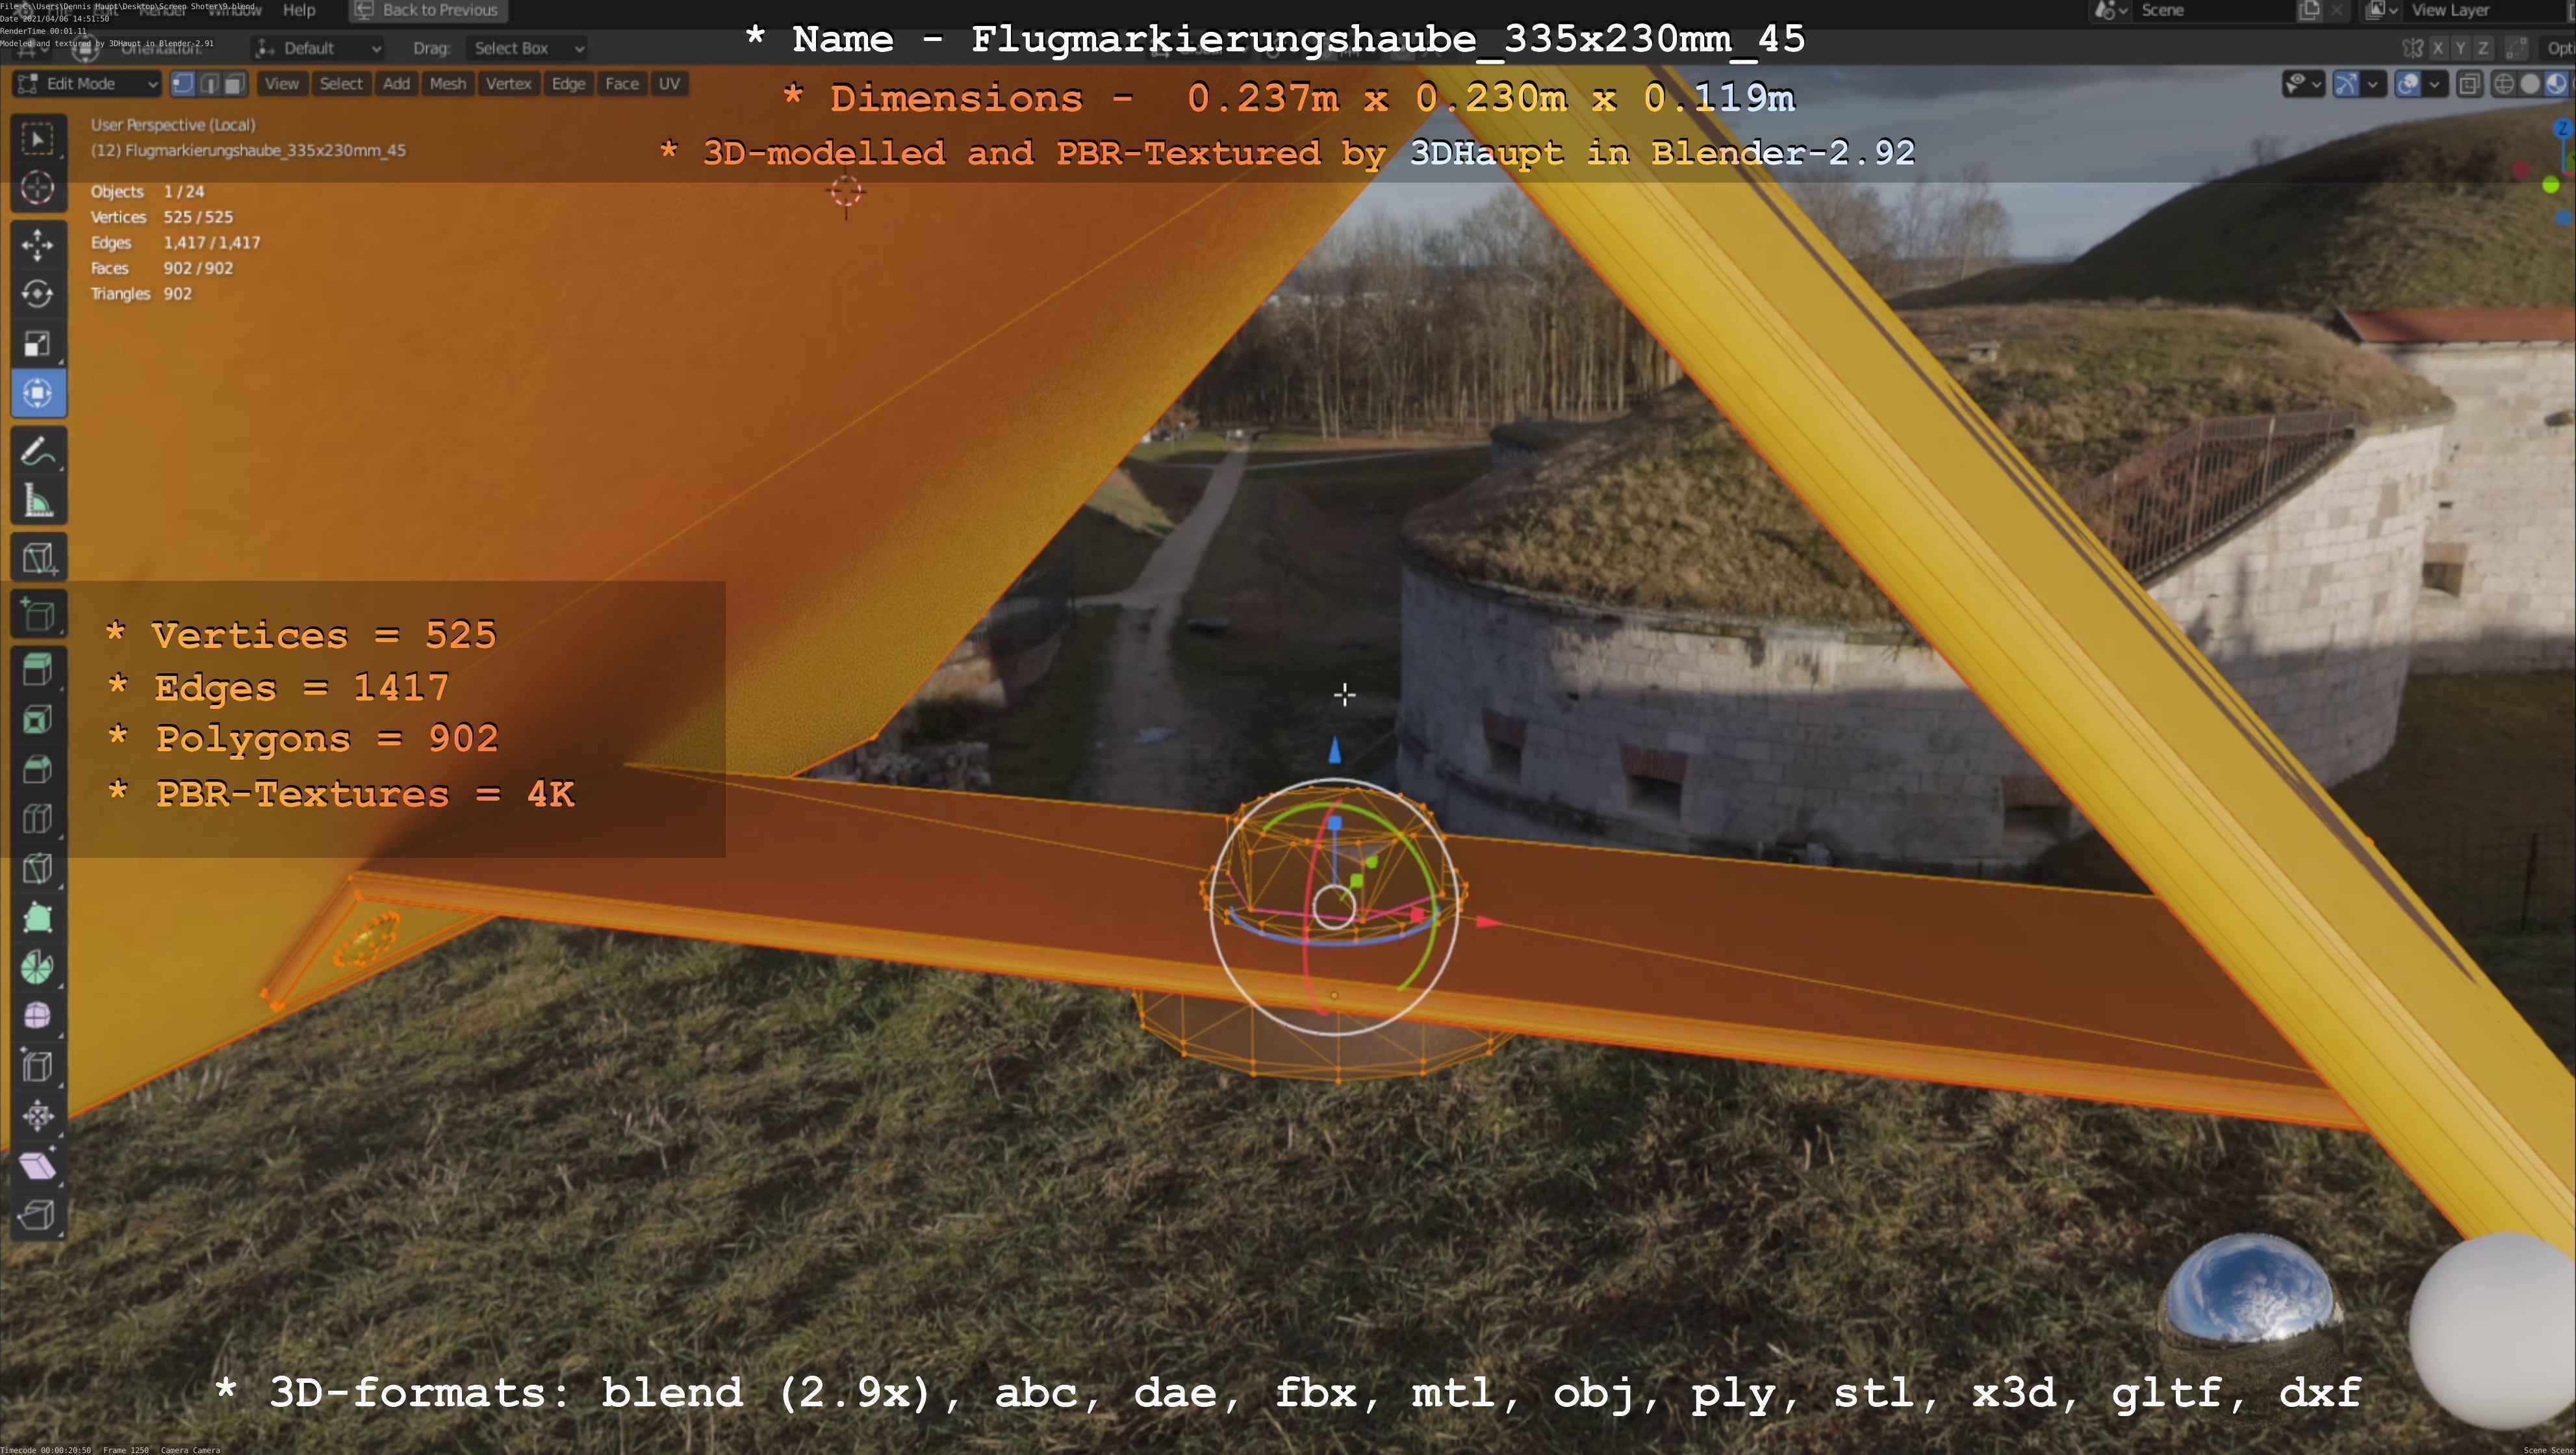Open the Face menu
The image size is (2576, 1455).
[x=621, y=84]
